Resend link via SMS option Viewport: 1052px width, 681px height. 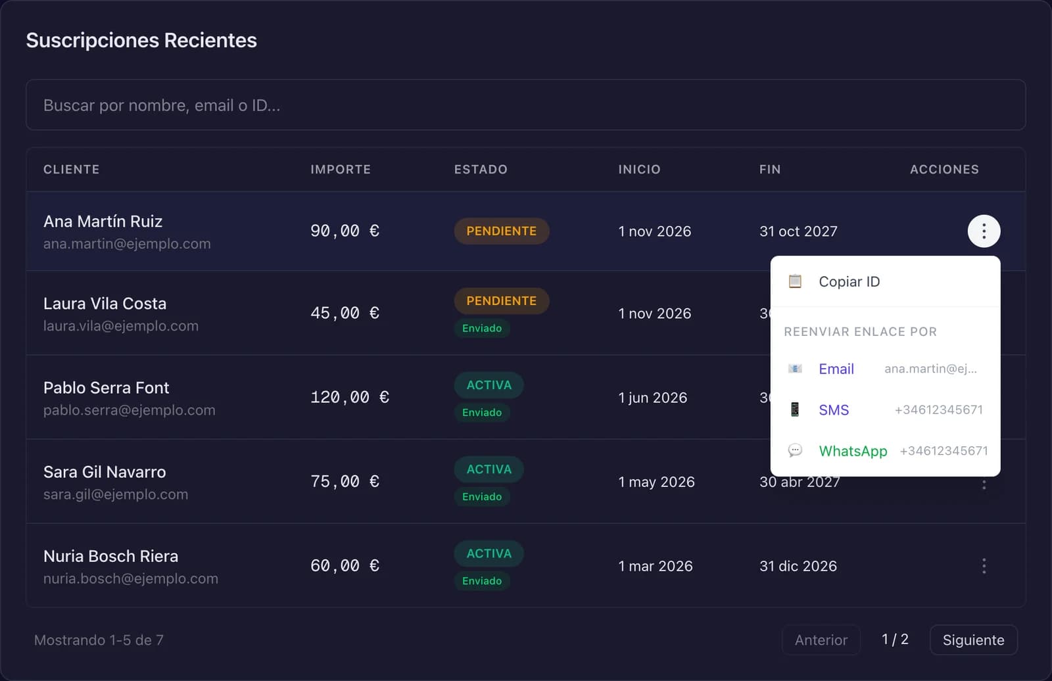click(885, 410)
